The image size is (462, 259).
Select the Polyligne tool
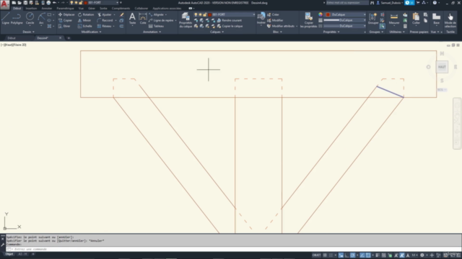click(x=17, y=18)
